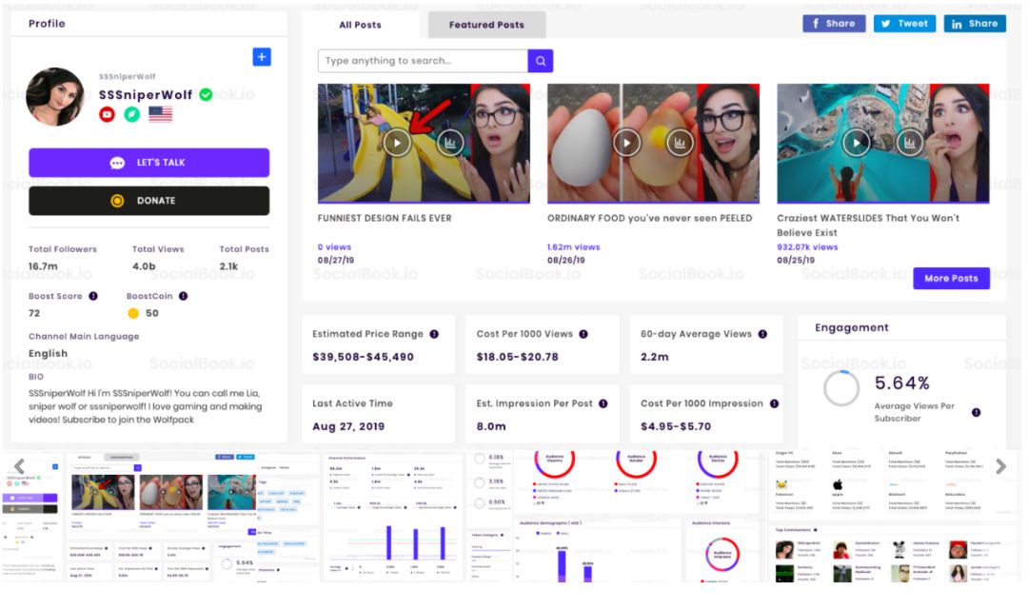Viewport: 1028px width, 609px height.
Task: Click the yellow BoostCoin coin icon beside 50
Action: [133, 313]
